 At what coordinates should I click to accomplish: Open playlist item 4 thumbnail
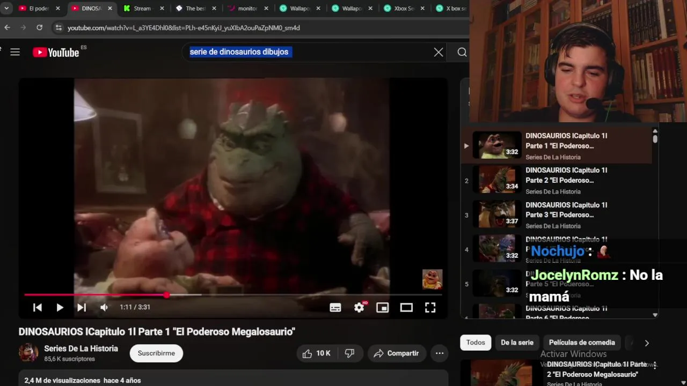[x=496, y=249]
